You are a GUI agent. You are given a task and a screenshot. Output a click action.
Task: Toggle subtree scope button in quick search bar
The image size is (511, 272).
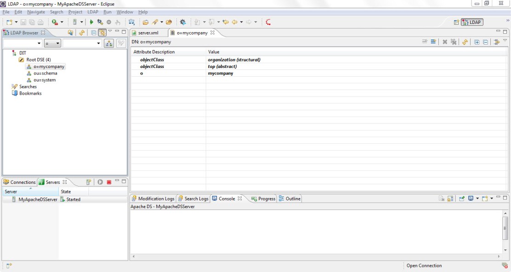[109, 43]
